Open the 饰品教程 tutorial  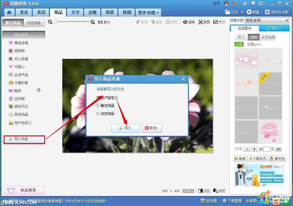tap(24, 190)
